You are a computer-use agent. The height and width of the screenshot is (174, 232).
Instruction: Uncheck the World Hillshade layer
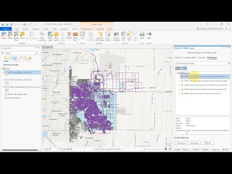(x=6, y=98)
